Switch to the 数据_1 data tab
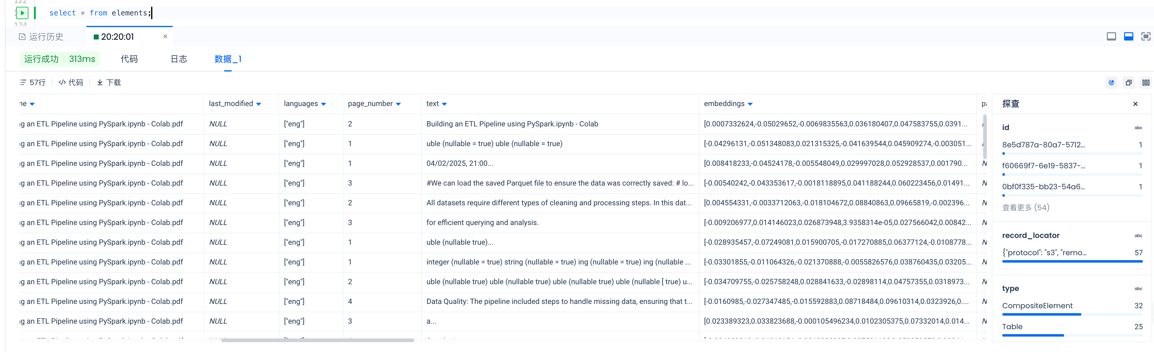The height and width of the screenshot is (352, 1154). [228, 59]
